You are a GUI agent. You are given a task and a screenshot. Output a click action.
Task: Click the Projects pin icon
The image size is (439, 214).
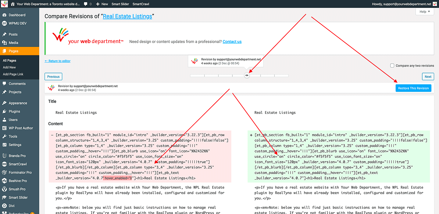coord(4,92)
